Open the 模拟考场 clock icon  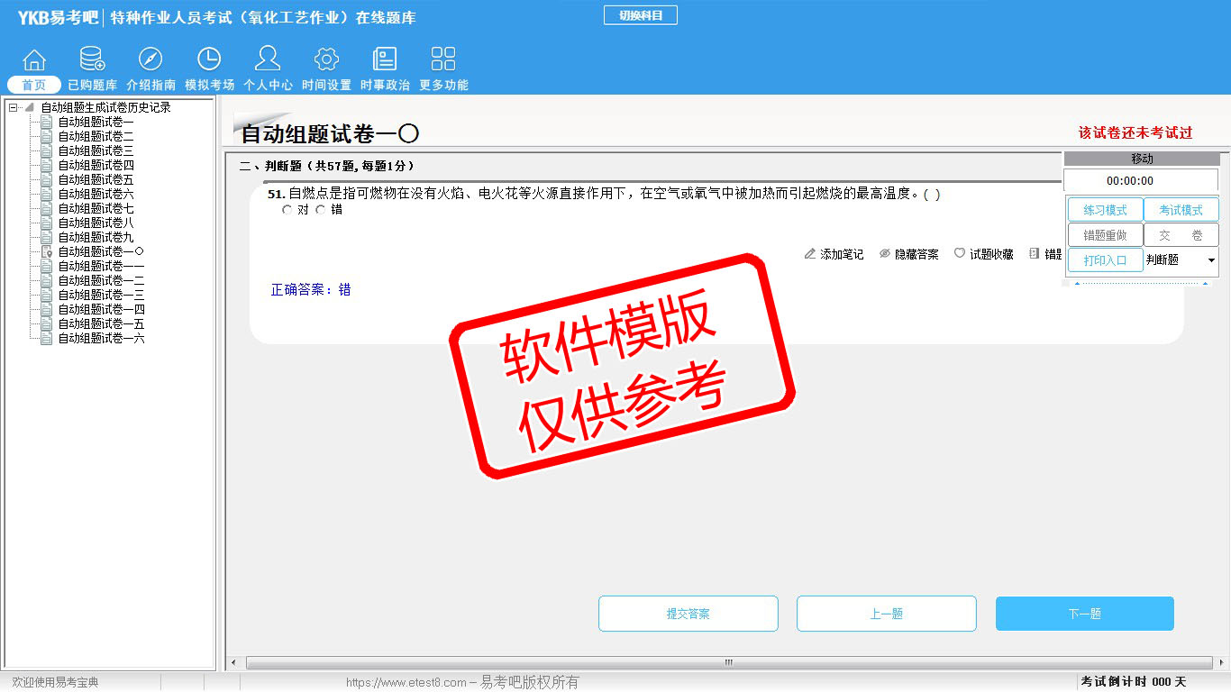click(x=209, y=60)
